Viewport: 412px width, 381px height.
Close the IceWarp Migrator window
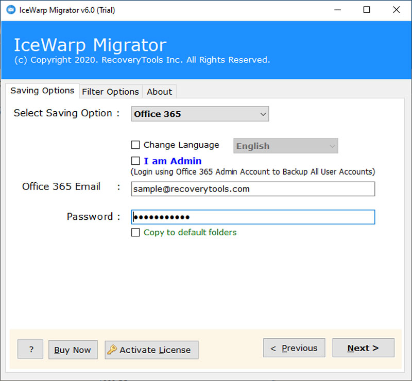(396, 10)
